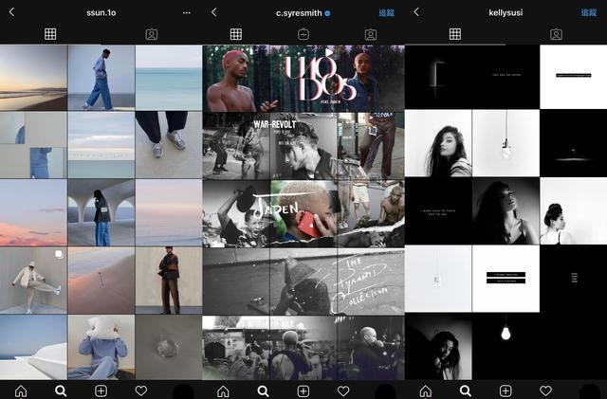Screen dimensions: 607x399
Task: Tap New Post icon in kellysusi screen
Action: 506,391
